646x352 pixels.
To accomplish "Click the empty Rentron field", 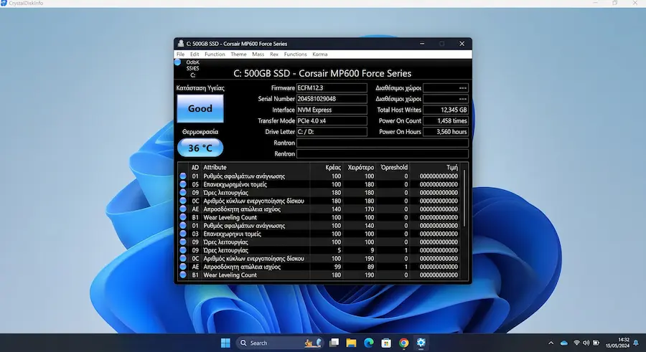I will 383,153.
